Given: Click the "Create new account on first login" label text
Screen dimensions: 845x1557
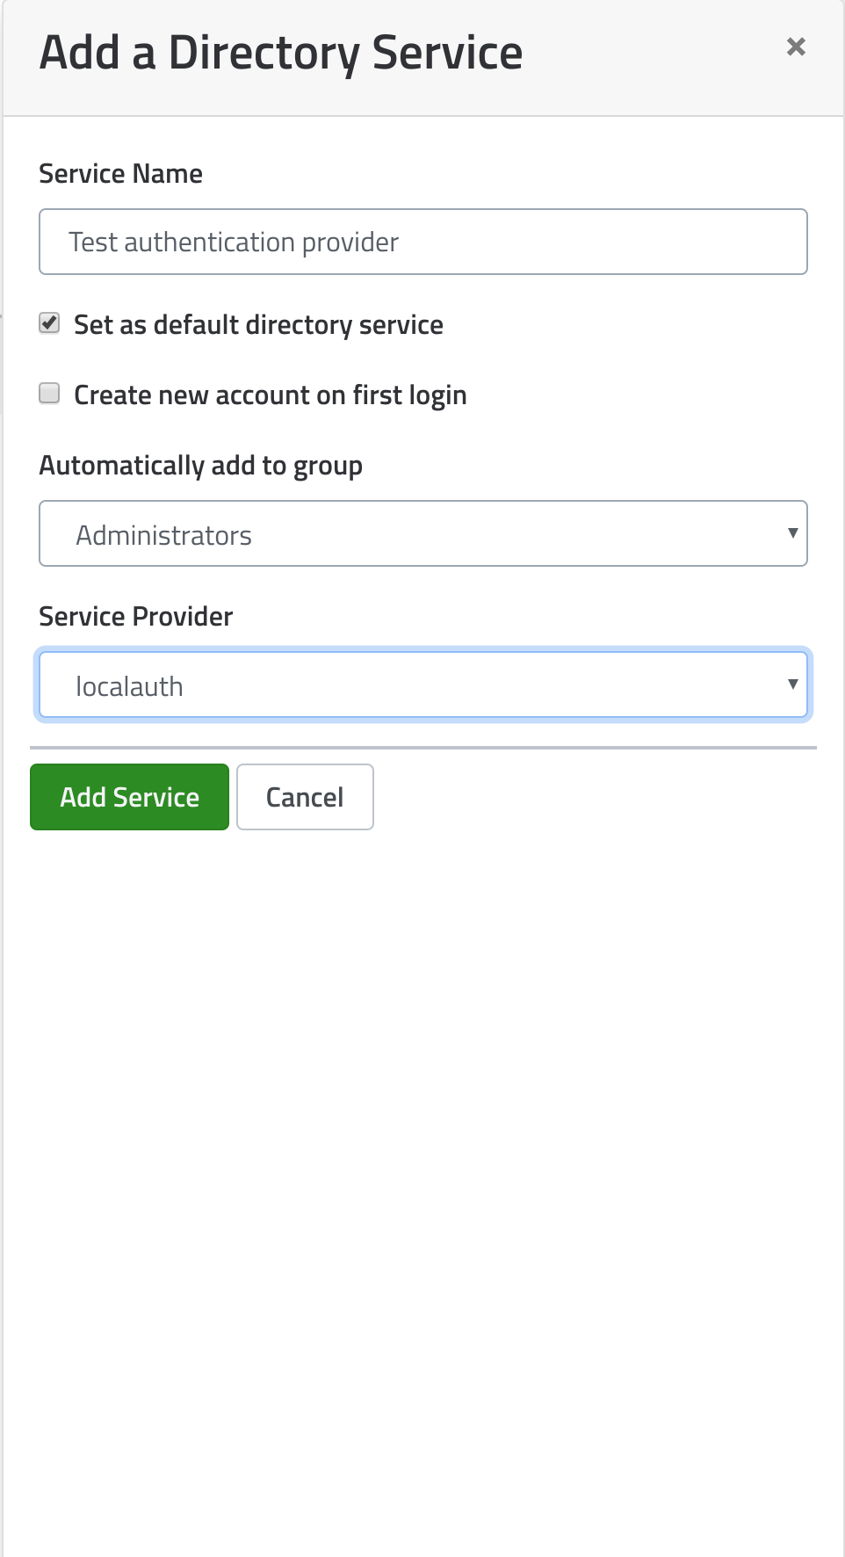Looking at the screenshot, I should [x=270, y=395].
